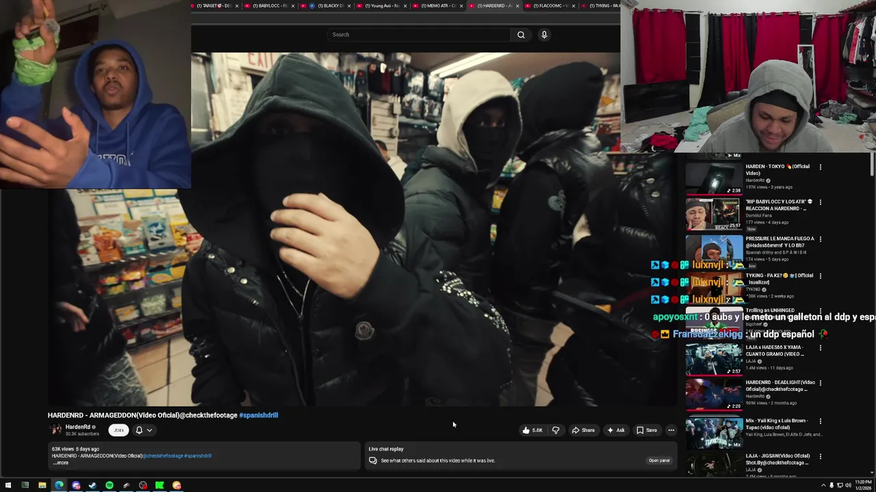
Task: Open the HardenRd channel avatar
Action: 55,430
